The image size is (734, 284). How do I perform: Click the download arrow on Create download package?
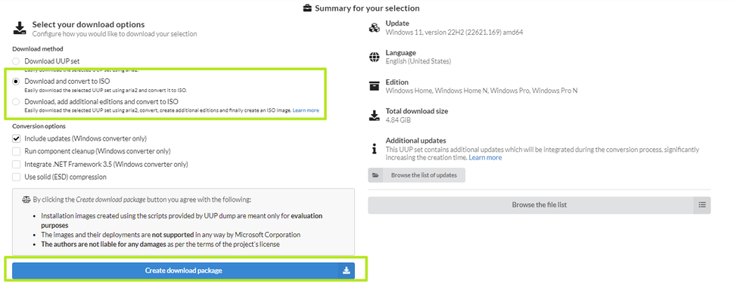pyautogui.click(x=346, y=271)
